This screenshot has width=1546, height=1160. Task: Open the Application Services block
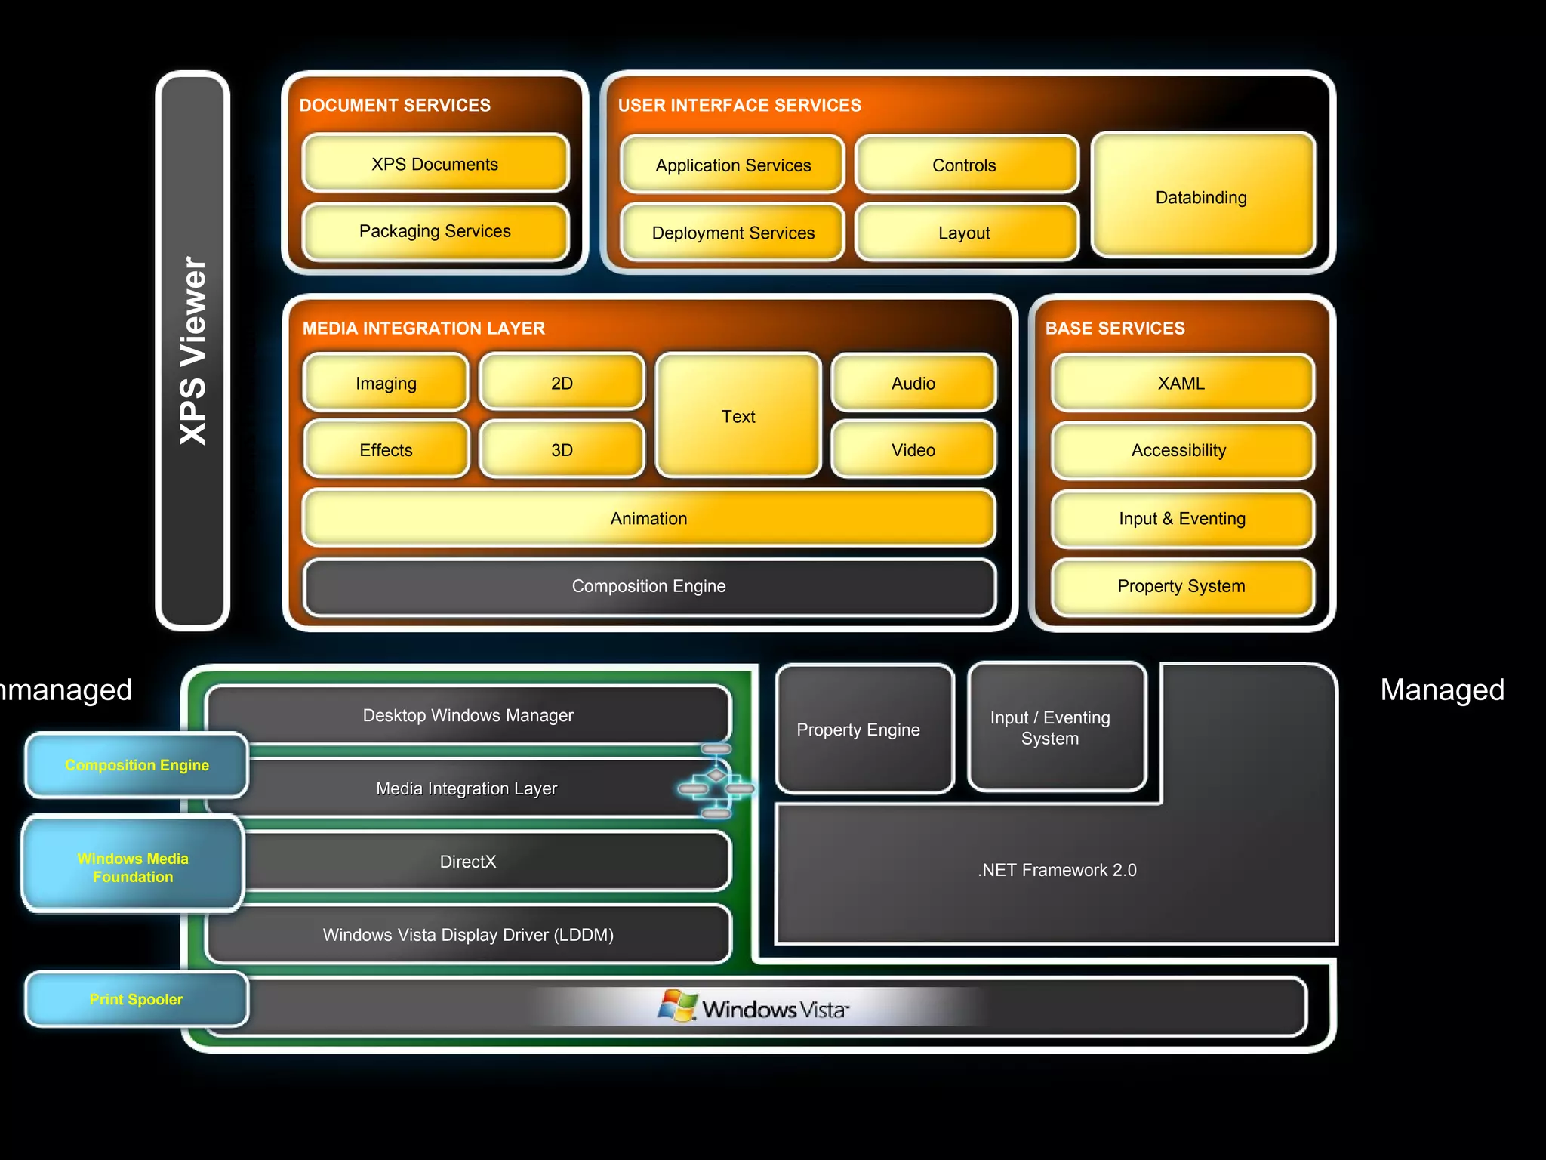point(732,165)
